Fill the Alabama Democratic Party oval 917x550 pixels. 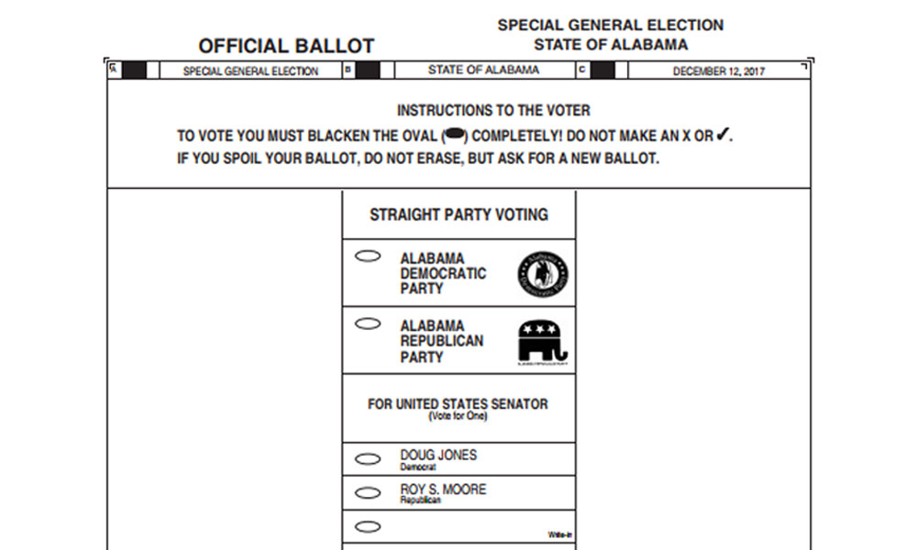click(368, 256)
